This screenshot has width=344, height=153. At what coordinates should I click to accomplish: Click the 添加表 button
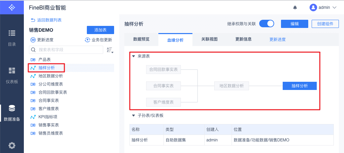(x=100, y=30)
